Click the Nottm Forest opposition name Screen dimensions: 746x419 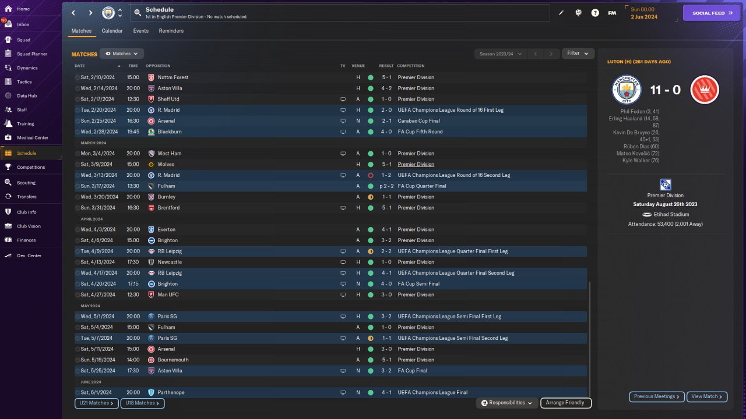coord(173,77)
